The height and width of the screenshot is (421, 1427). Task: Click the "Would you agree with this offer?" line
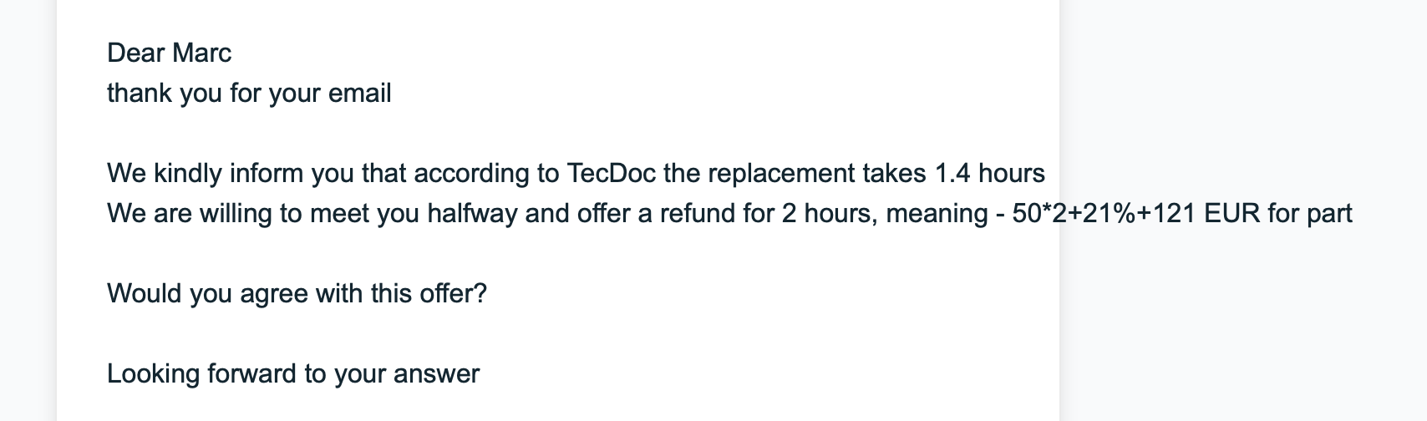(x=297, y=293)
